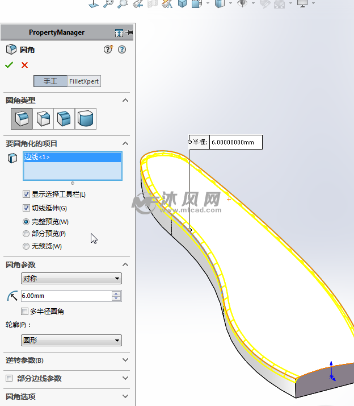Image resolution: width=354 pixels, height=406 pixels.
Task: Expand the 逆转参数(B) section
Action: 125,360
